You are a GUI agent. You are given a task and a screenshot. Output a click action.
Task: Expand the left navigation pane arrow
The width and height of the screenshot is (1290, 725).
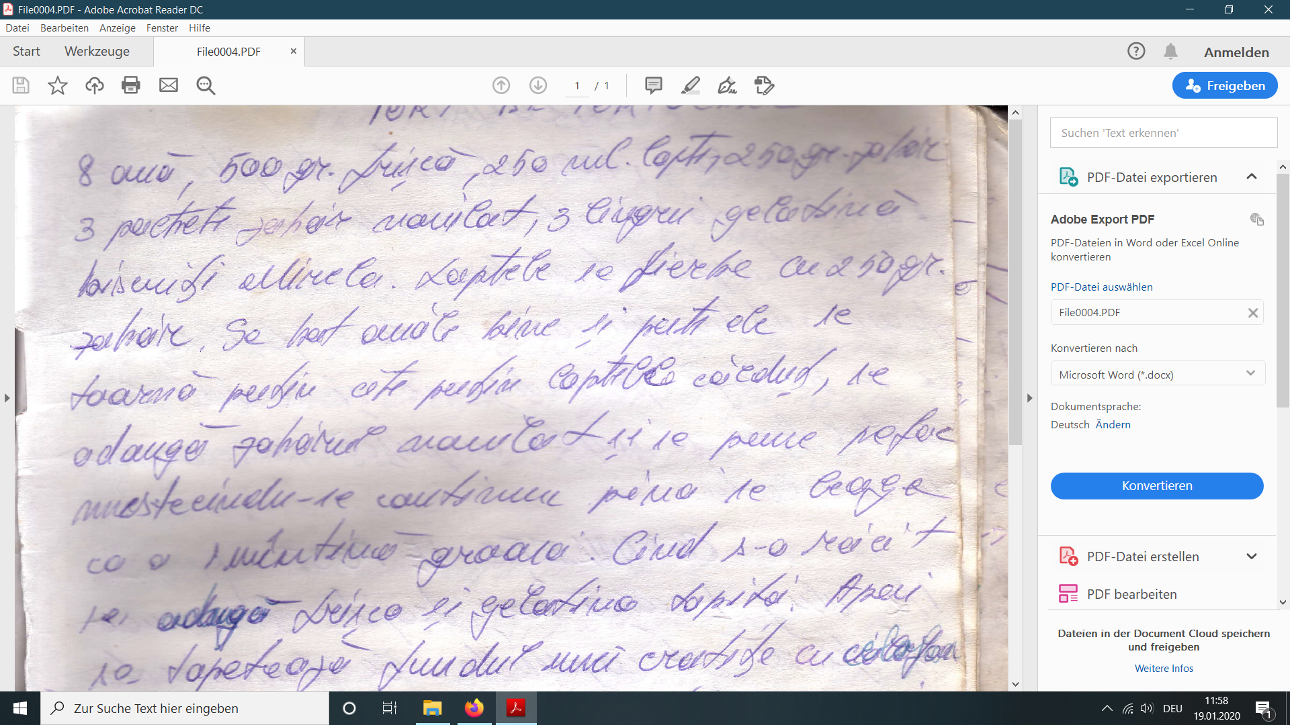pyautogui.click(x=7, y=398)
